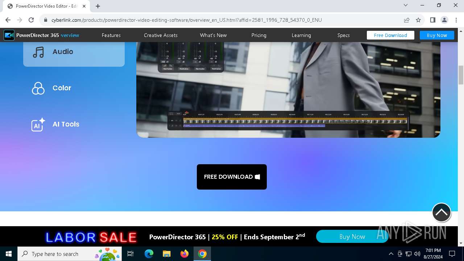Close the PowerDirector Video Editor tab
The width and height of the screenshot is (464, 261).
click(x=84, y=6)
